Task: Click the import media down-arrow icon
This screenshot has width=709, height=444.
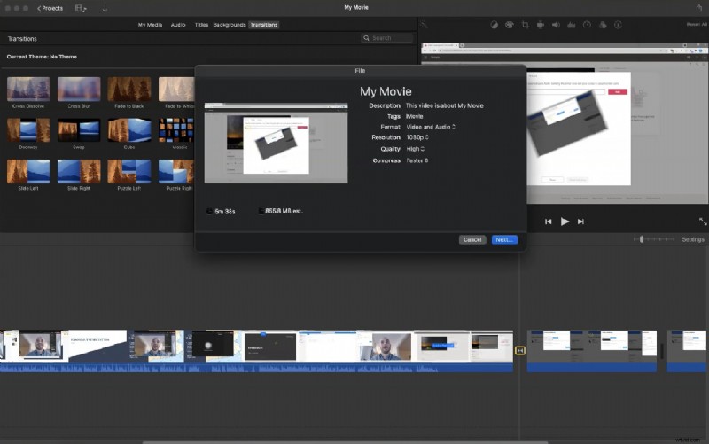Action: coord(105,8)
